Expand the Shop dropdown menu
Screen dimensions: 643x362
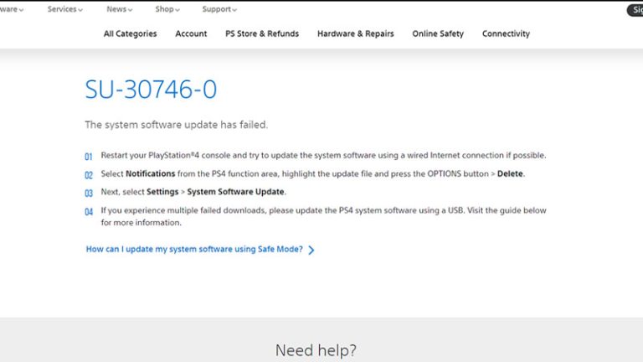[167, 9]
